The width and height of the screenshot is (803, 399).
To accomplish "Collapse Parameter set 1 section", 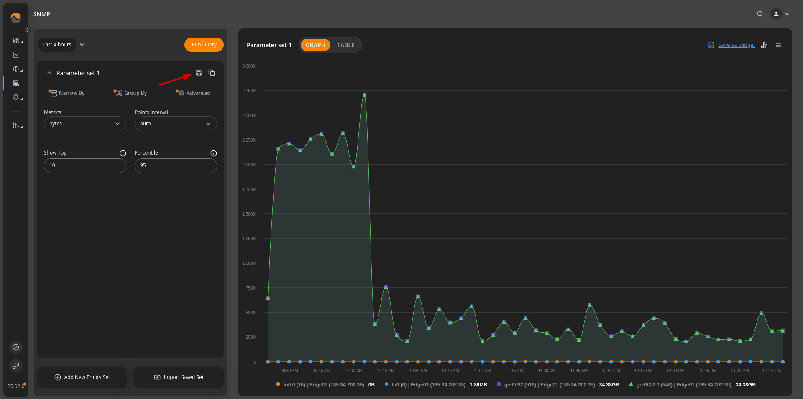I will pos(49,73).
